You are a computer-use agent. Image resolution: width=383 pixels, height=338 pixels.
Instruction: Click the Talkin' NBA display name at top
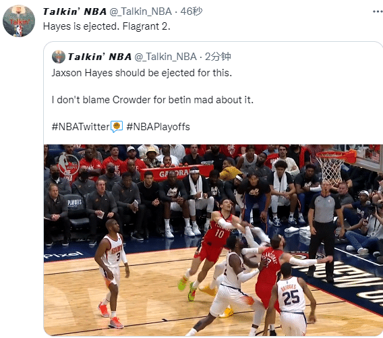click(75, 11)
